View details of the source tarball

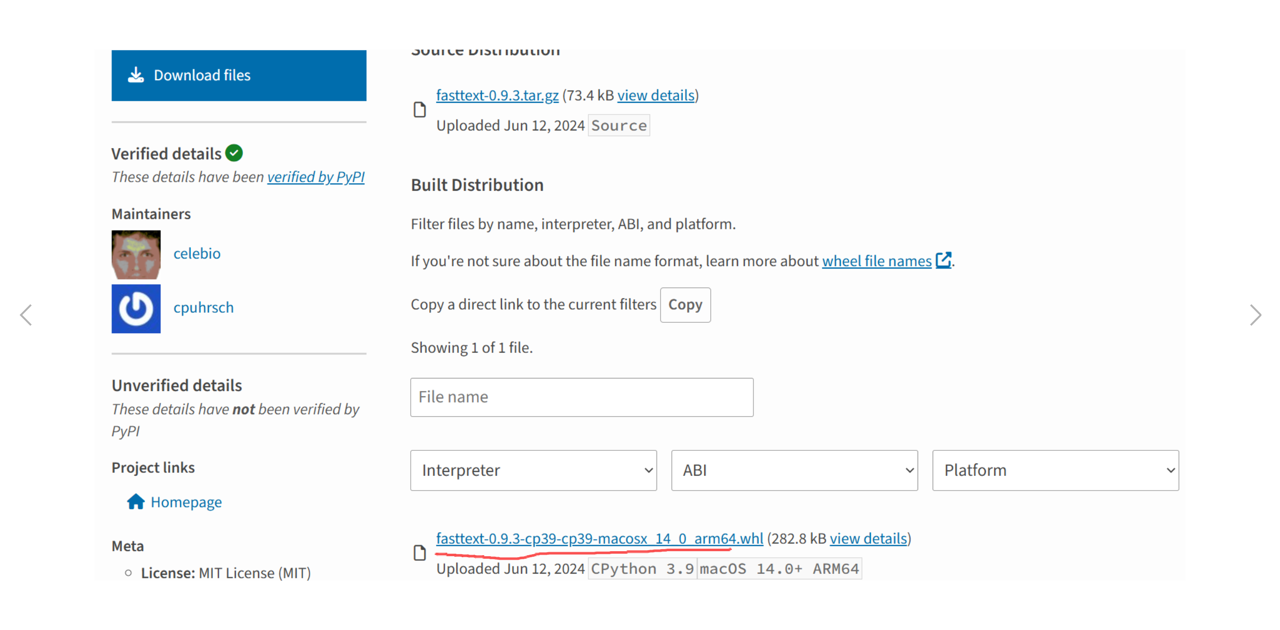(x=656, y=95)
